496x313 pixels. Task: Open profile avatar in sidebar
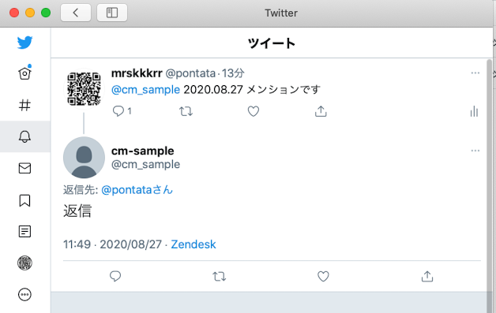point(24,263)
